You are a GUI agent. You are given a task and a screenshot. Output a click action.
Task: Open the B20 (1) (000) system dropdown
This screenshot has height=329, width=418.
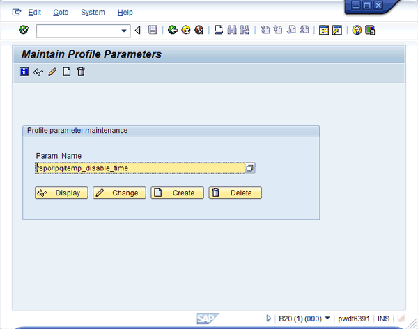tap(327, 318)
